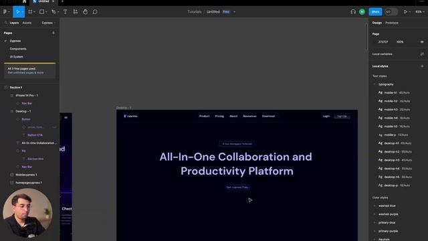Go to Figma home icon
The height and width of the screenshot is (241, 428).
[24, 1]
